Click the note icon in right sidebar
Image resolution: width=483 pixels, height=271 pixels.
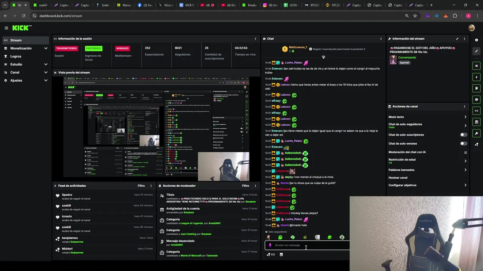tap(477, 88)
